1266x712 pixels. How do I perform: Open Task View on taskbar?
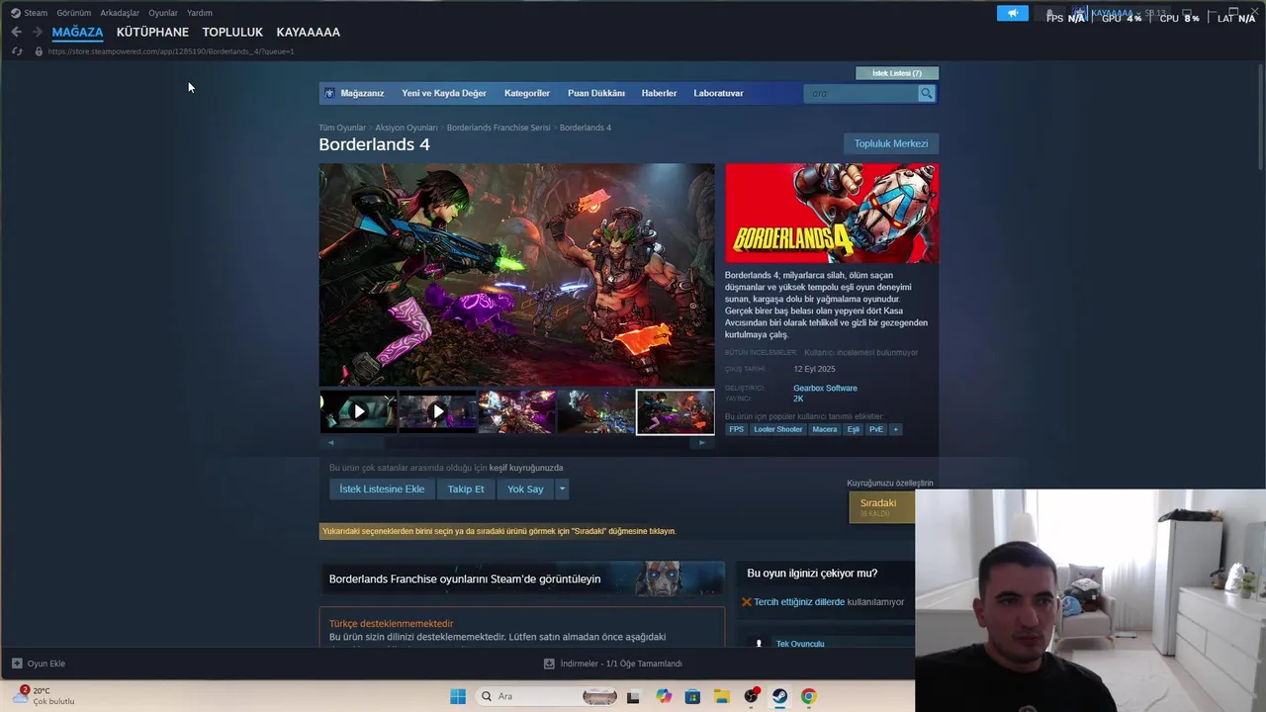tap(633, 696)
